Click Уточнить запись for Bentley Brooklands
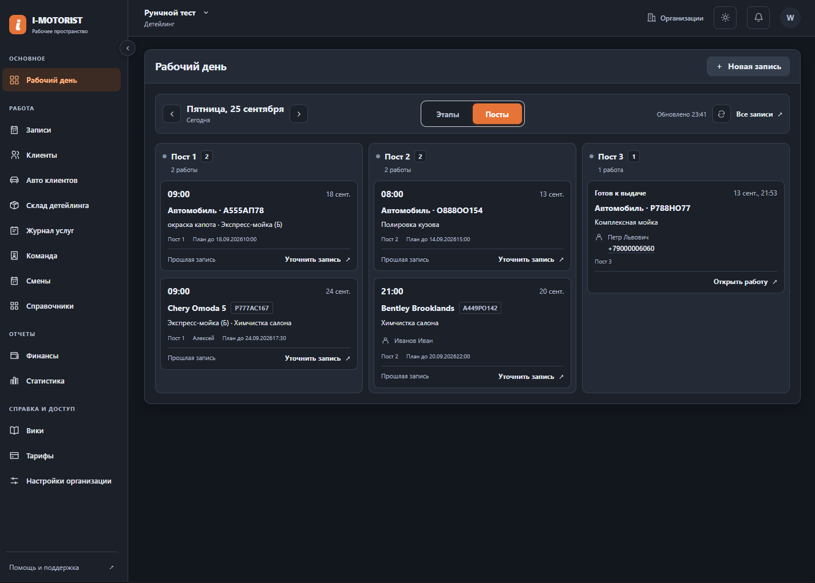Image resolution: width=815 pixels, height=583 pixels. point(531,377)
